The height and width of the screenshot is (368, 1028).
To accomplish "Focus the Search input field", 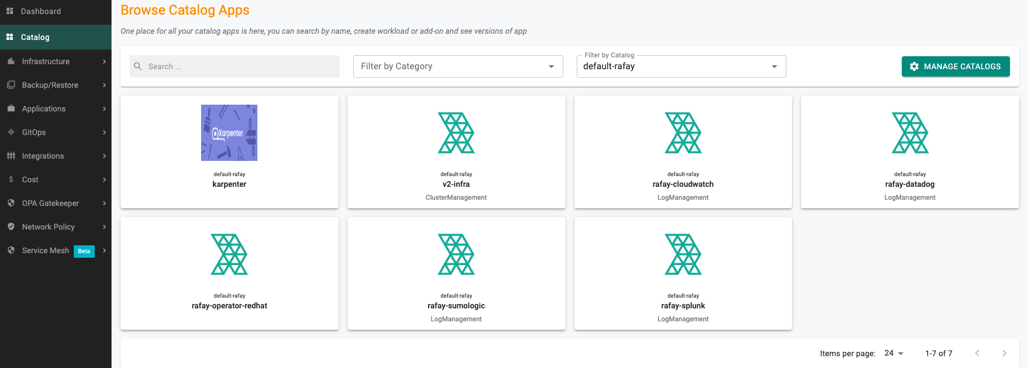I will pyautogui.click(x=234, y=66).
